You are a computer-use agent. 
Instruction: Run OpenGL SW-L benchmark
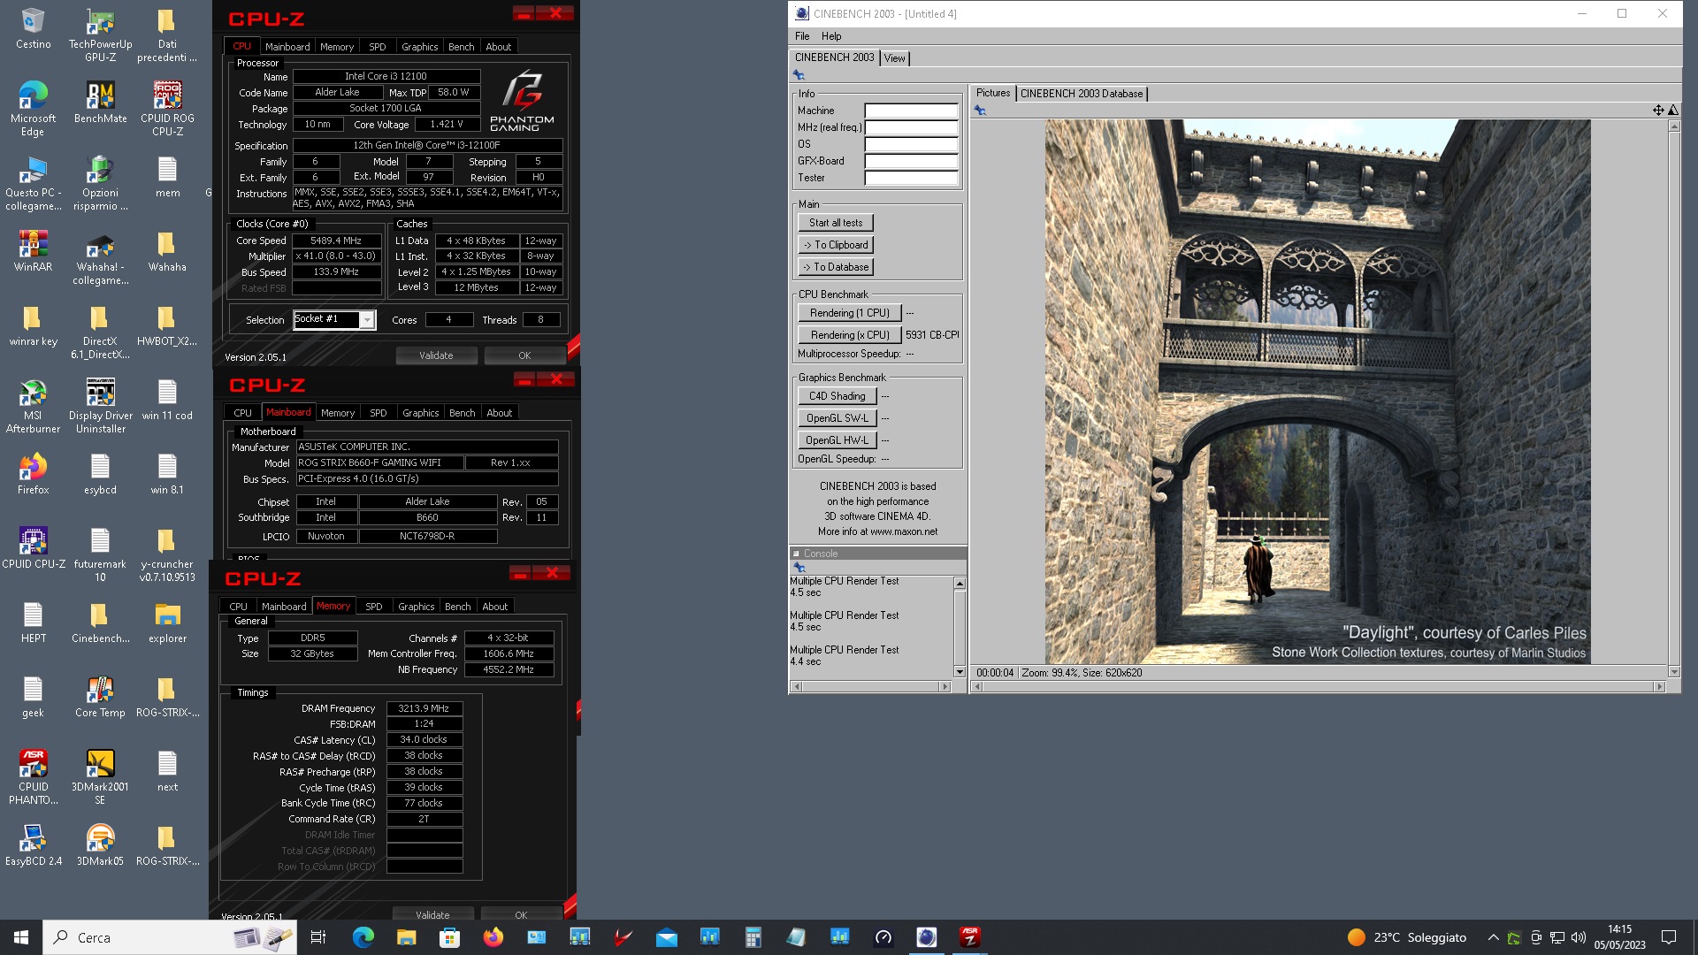coord(838,418)
